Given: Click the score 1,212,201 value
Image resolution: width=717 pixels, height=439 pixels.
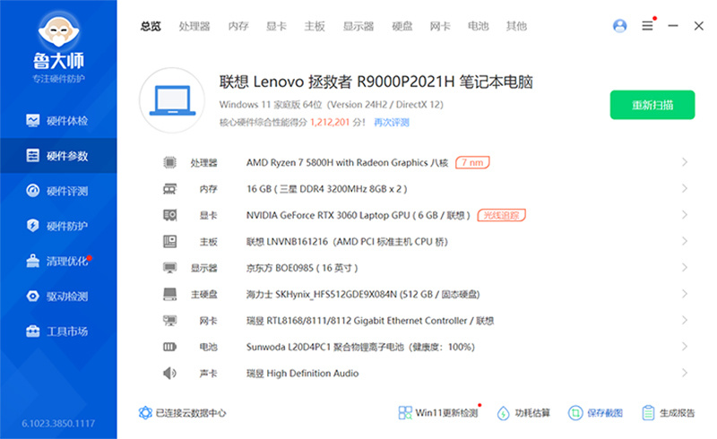Looking at the screenshot, I should pos(330,122).
